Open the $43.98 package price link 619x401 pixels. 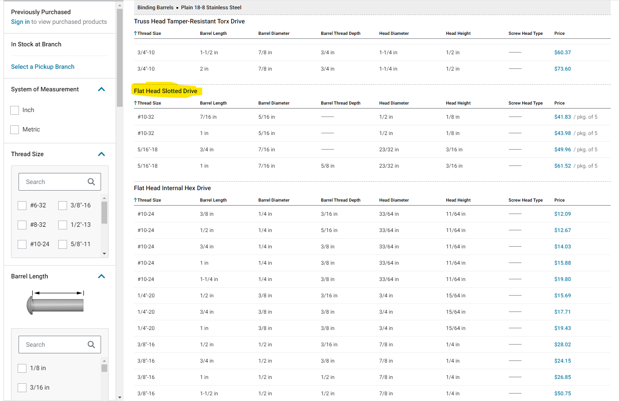coord(563,133)
